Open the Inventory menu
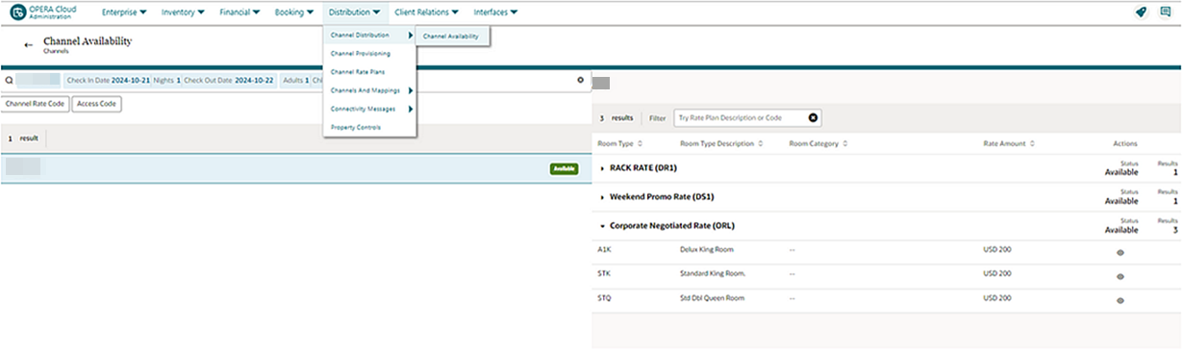The height and width of the screenshot is (350, 1182). (183, 12)
